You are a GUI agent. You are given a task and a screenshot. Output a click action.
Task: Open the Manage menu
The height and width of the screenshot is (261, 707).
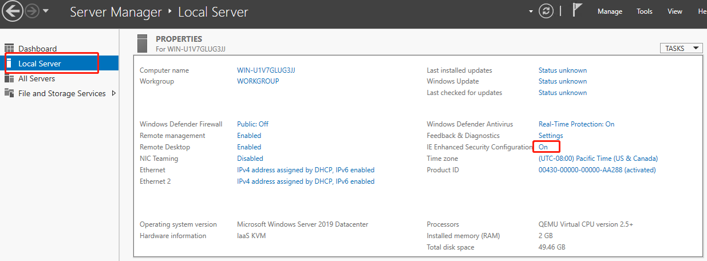[x=610, y=11]
